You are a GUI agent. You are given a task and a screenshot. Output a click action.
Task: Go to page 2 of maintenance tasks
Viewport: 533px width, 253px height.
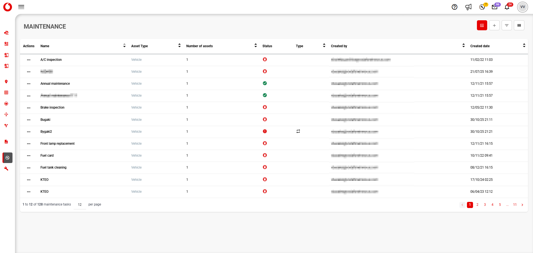click(x=477, y=205)
